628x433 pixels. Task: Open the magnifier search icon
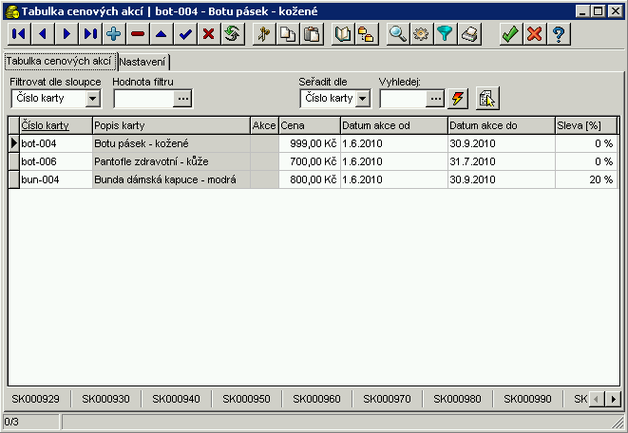(397, 34)
